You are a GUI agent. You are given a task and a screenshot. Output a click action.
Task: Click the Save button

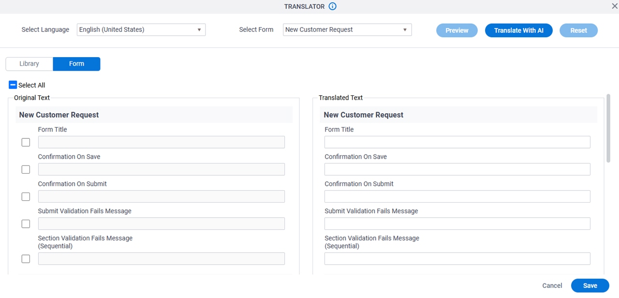[x=590, y=286]
